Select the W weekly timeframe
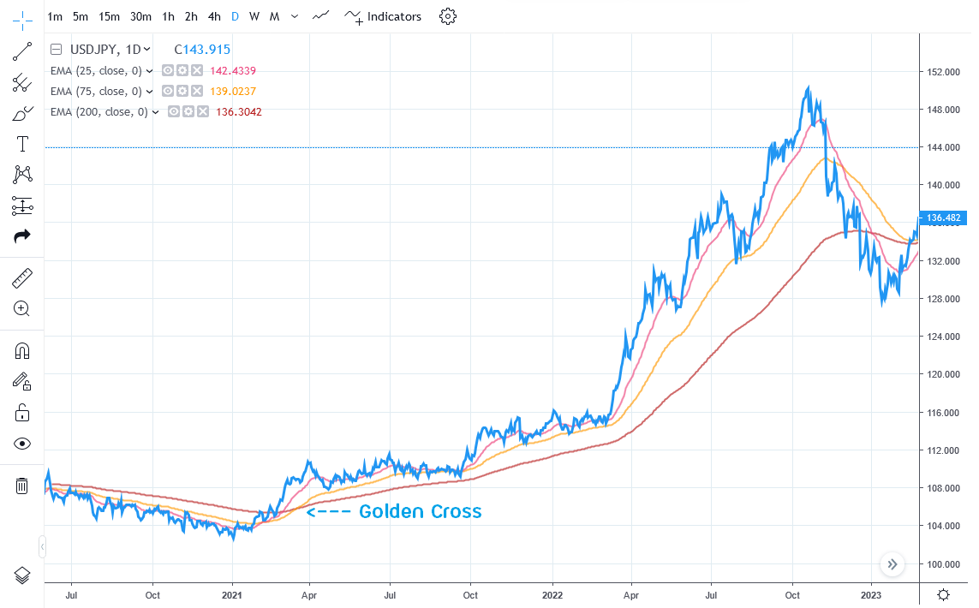 click(254, 16)
